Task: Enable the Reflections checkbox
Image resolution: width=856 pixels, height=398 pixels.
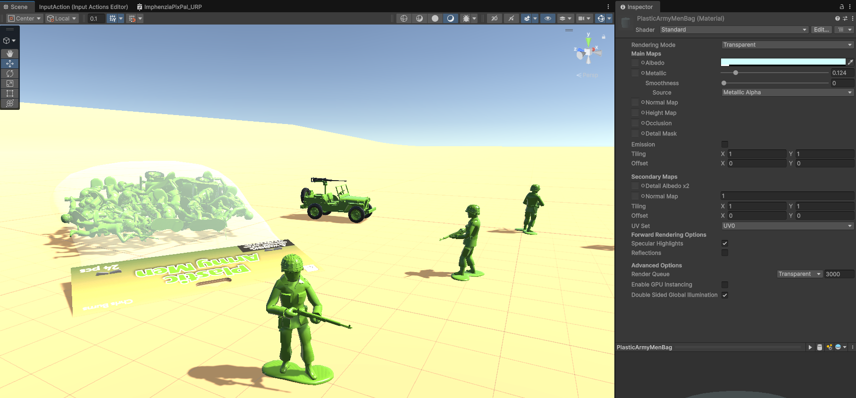Action: 725,253
